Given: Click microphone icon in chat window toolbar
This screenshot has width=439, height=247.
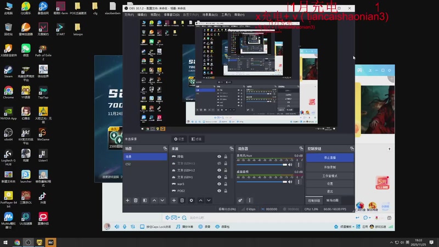Looking at the screenshot, I should pos(125,227).
